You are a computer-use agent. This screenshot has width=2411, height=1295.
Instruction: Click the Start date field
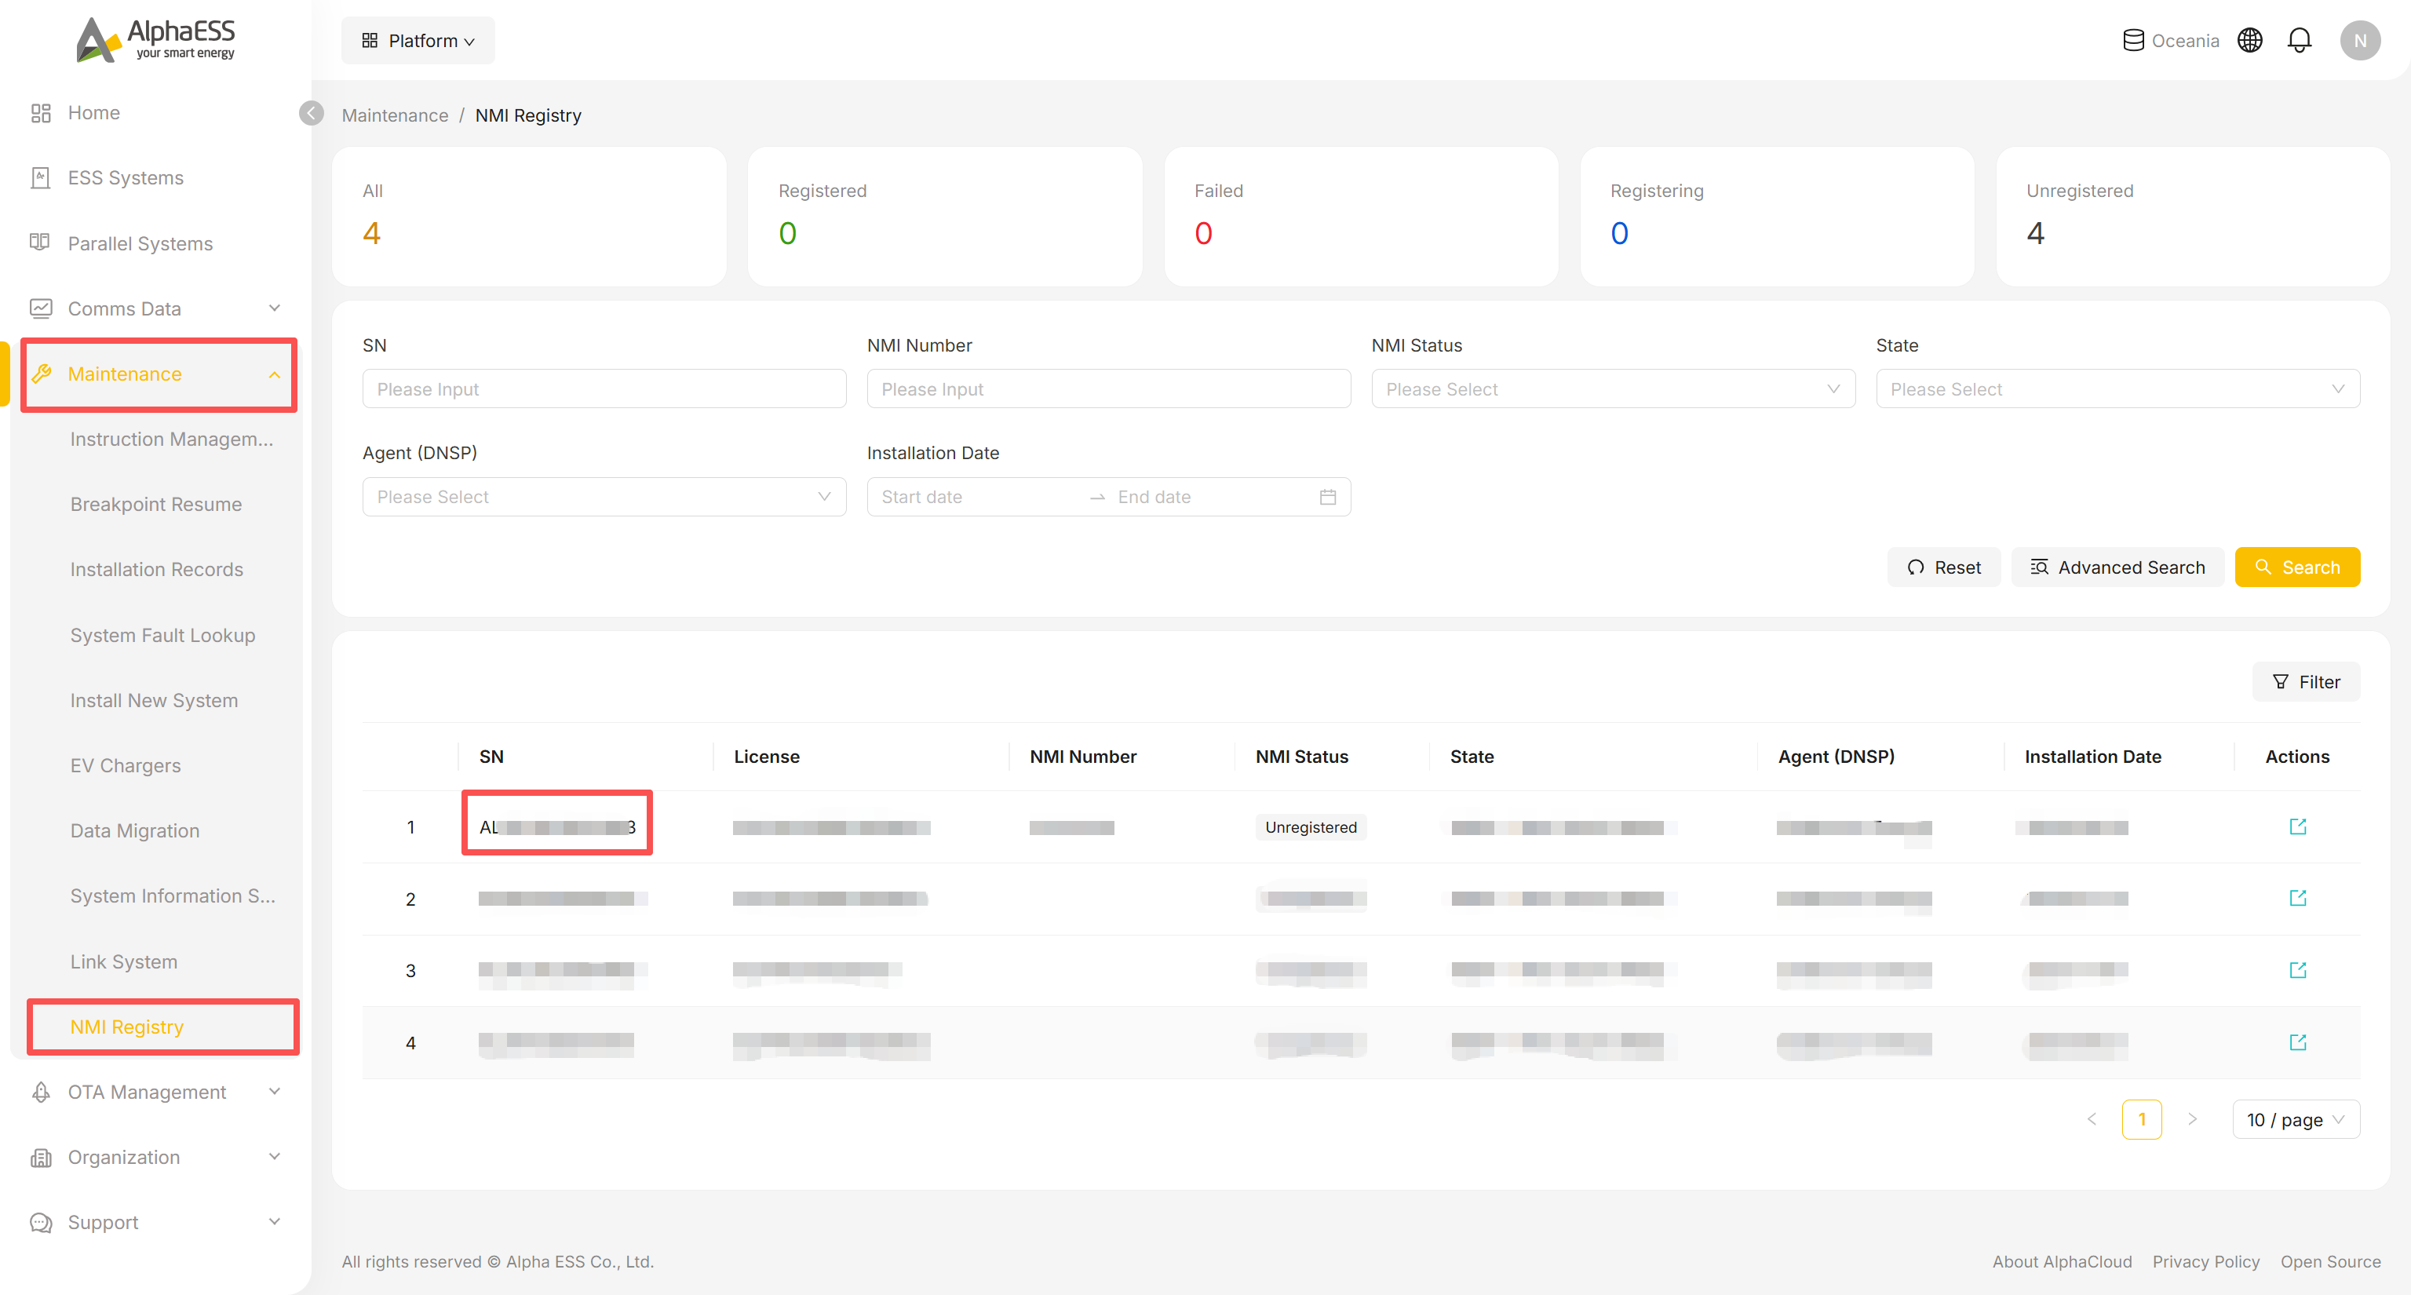[x=978, y=497]
